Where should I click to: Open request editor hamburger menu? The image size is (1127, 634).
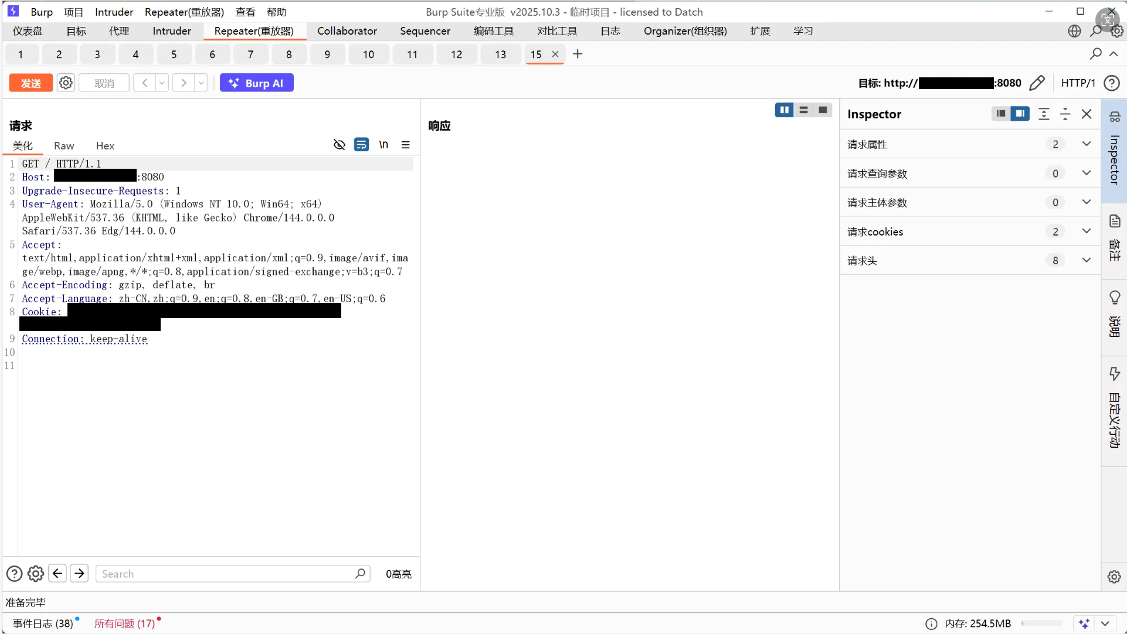(405, 145)
